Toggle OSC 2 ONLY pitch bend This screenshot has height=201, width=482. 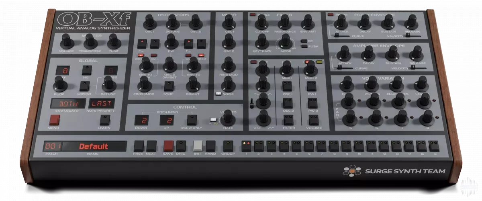pos(192,120)
